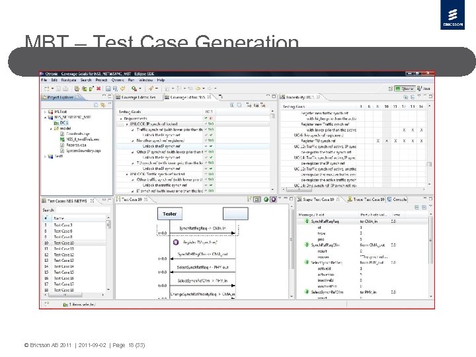Select the Steps: Test Case 10 tab
The height and width of the screenshot is (357, 476).
click(319, 200)
